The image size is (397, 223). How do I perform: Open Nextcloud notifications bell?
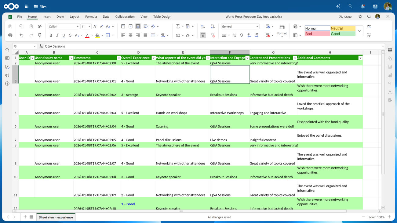[x=363, y=6]
